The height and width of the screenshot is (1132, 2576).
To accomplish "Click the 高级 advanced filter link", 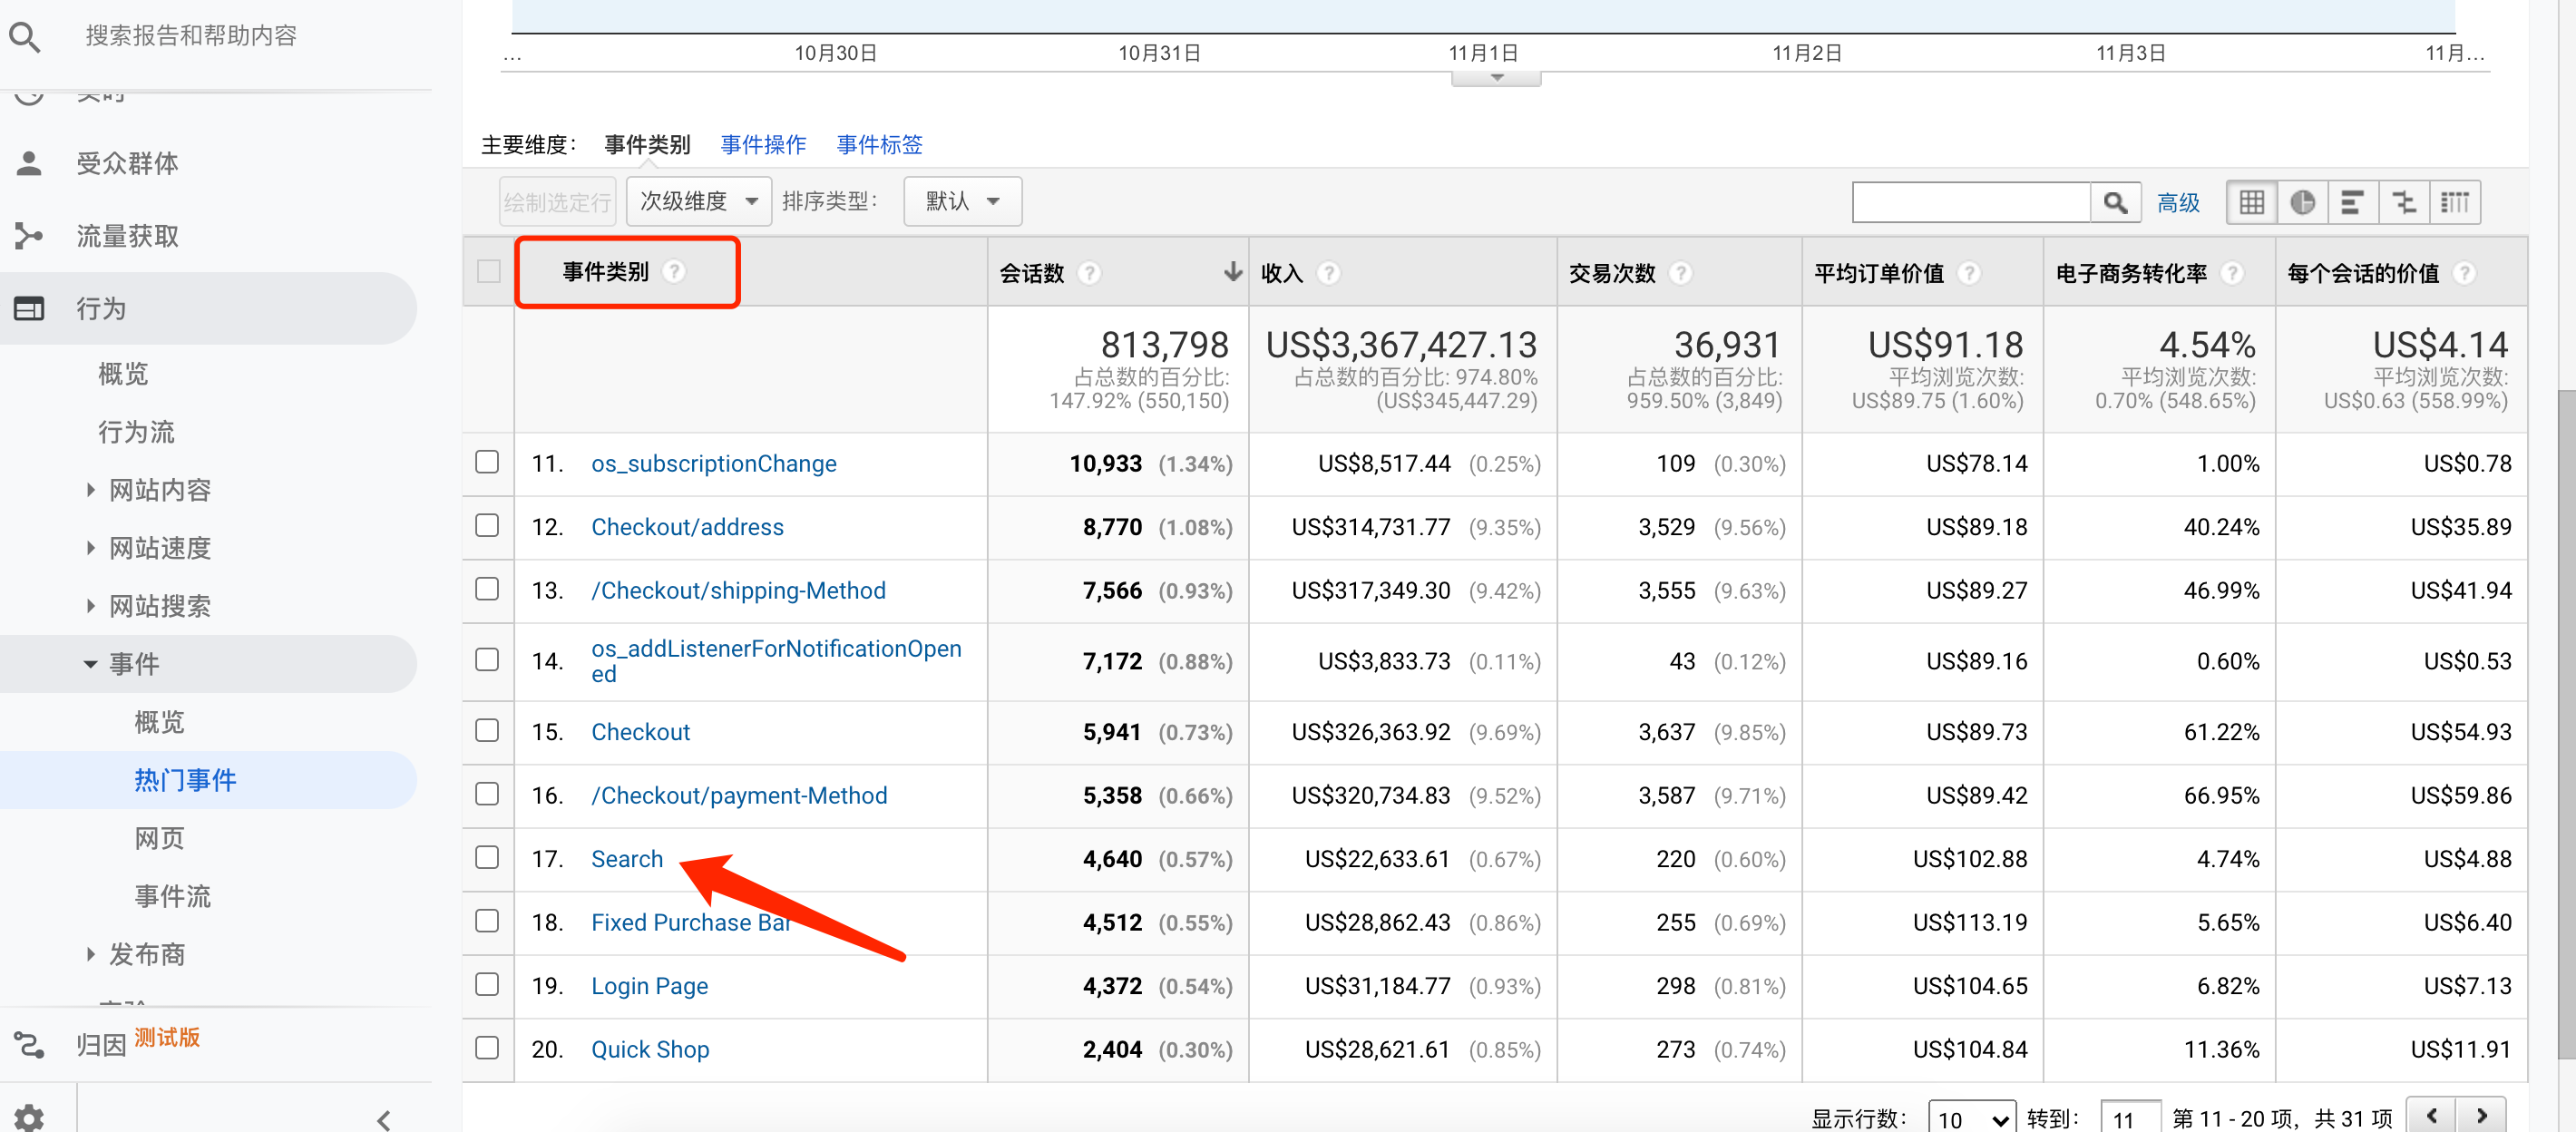I will (2178, 204).
